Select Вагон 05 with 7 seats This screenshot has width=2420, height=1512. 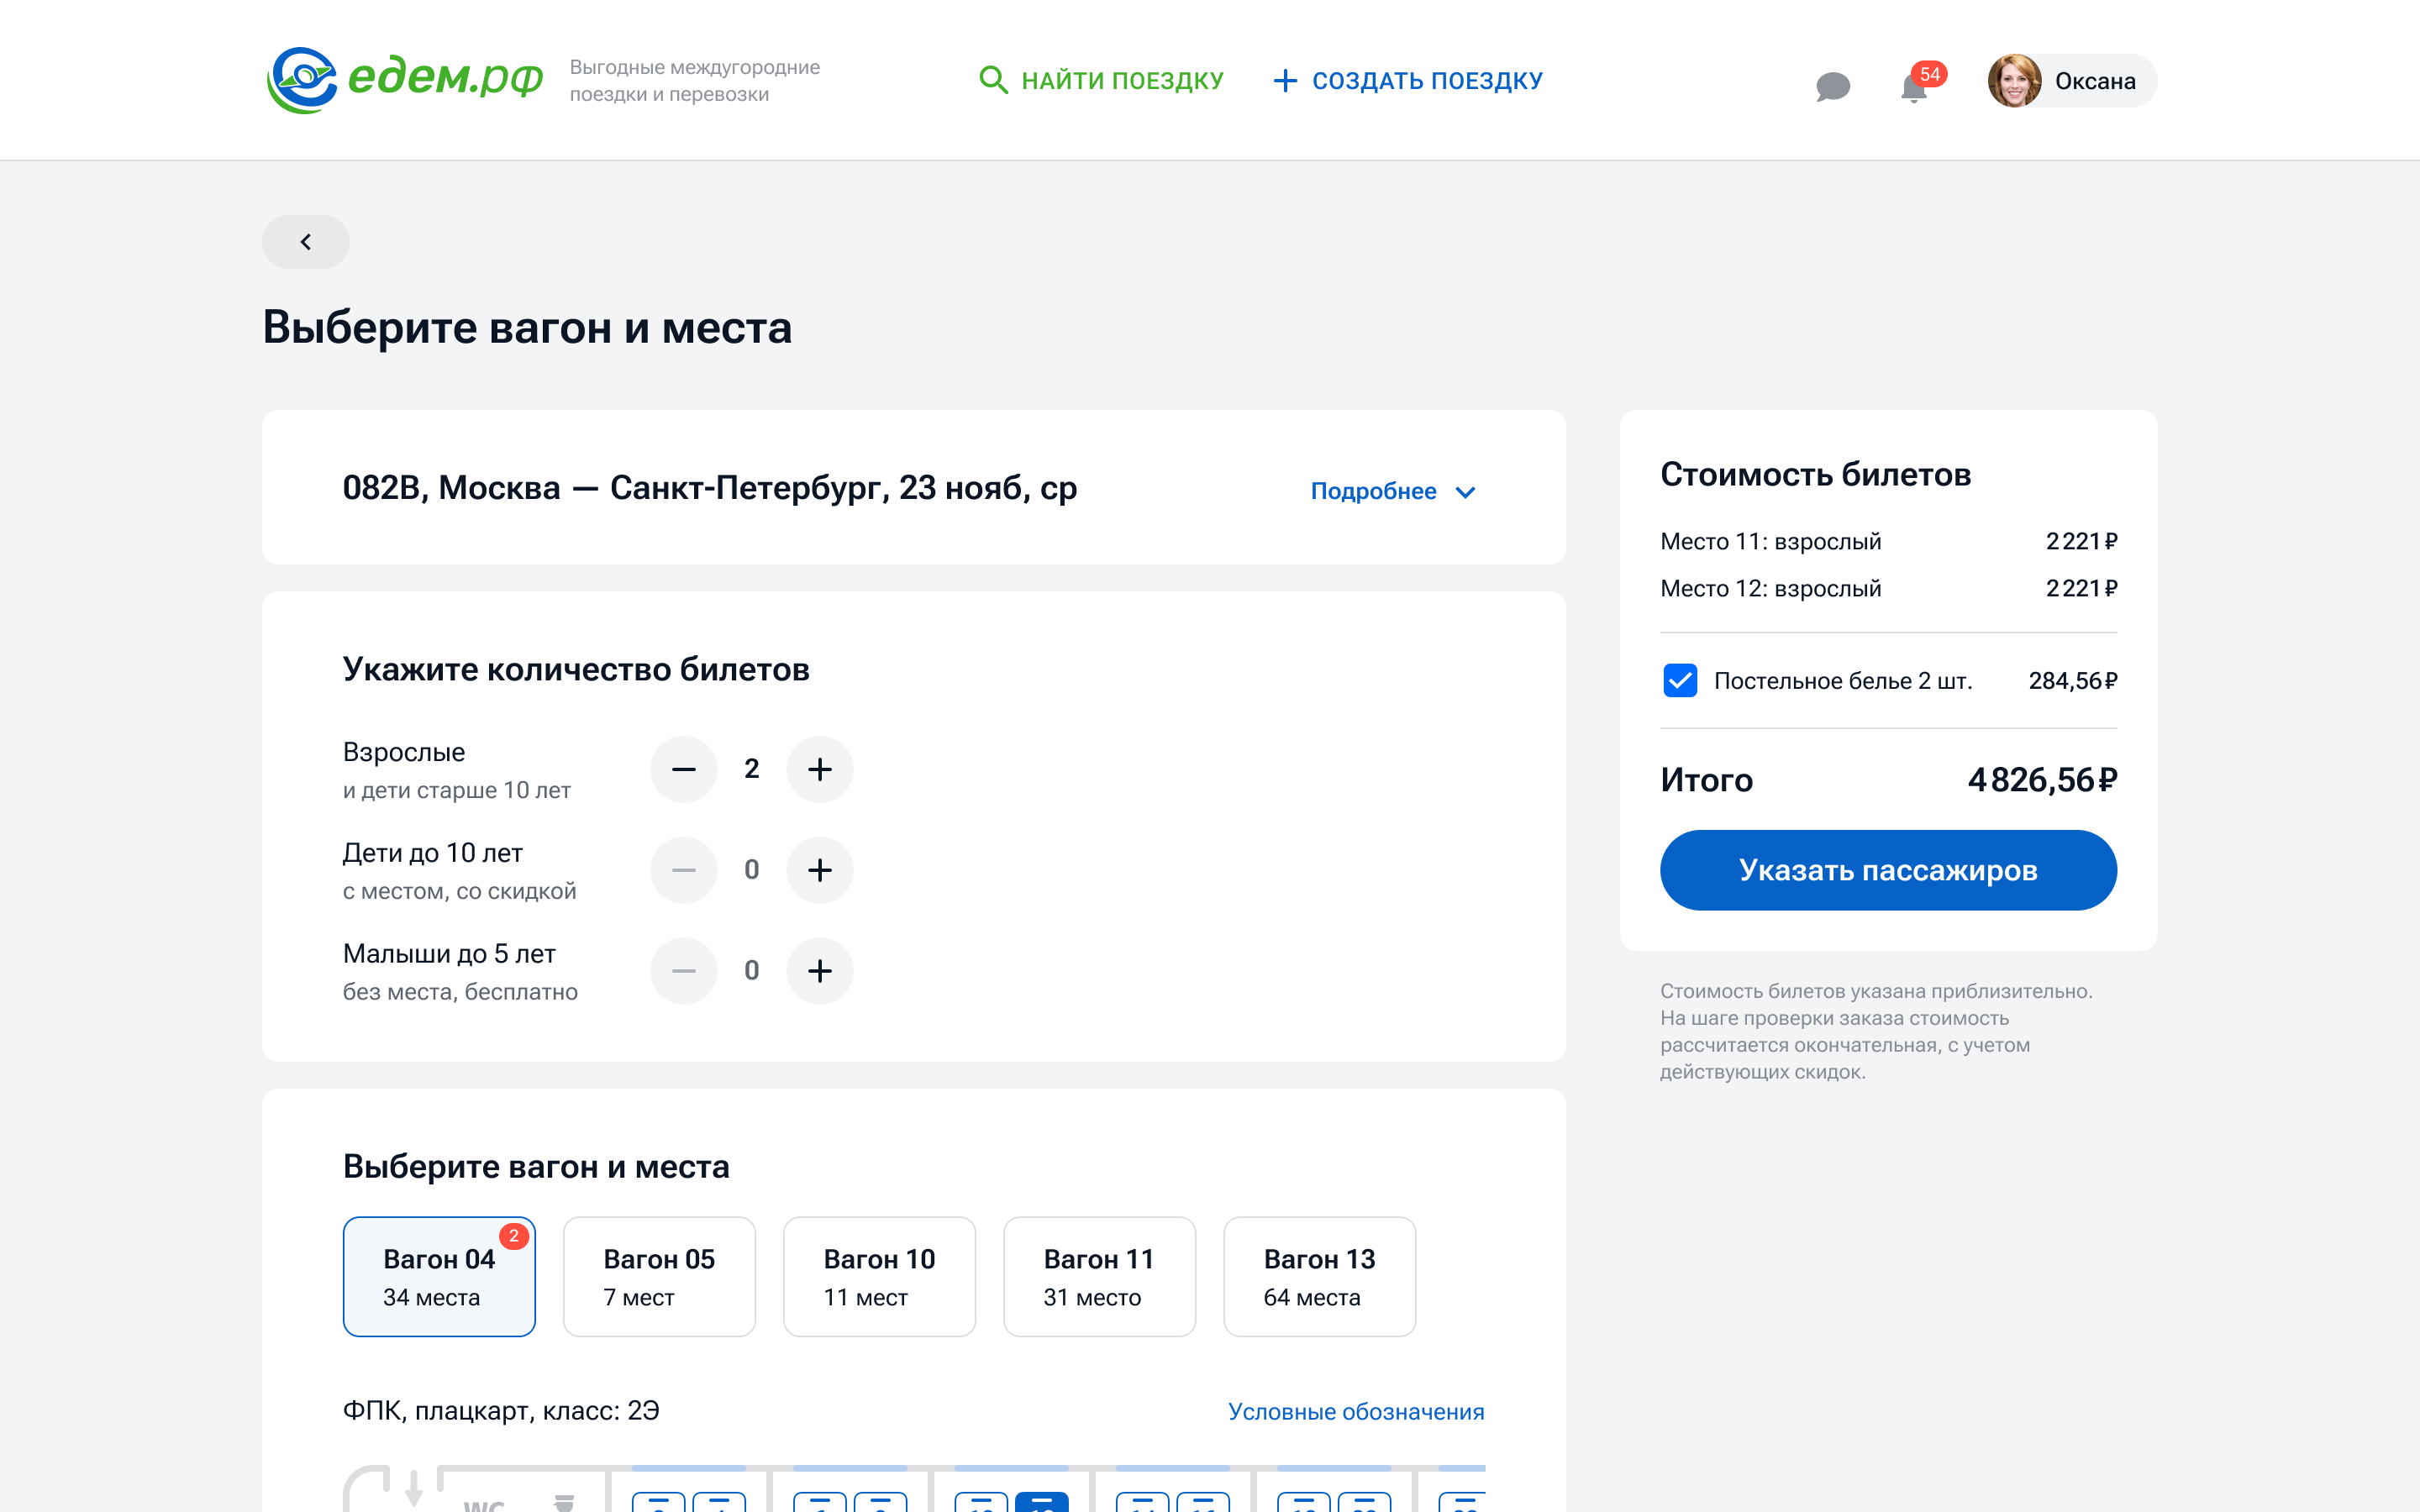659,1276
